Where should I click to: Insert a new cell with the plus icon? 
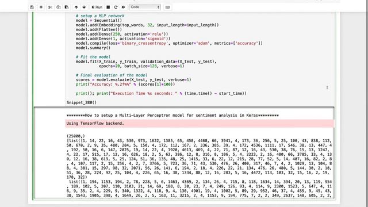tap(41, 7)
